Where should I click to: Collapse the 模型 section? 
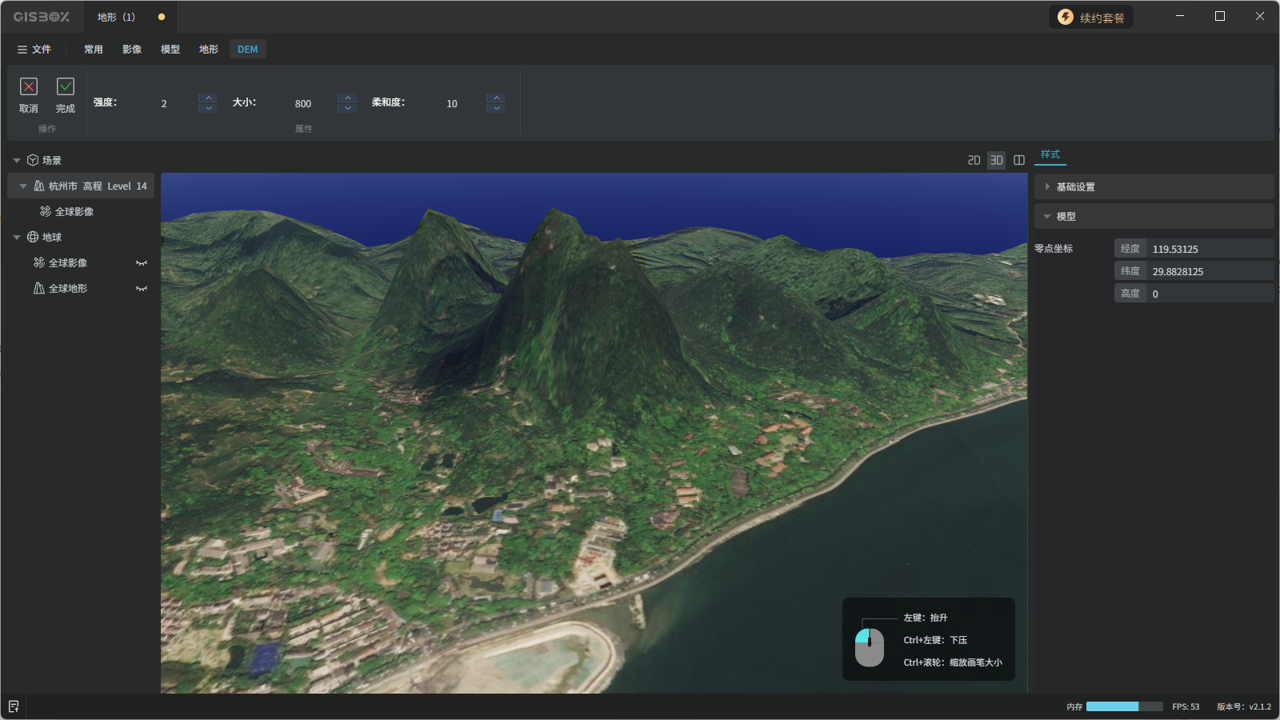tap(1047, 217)
